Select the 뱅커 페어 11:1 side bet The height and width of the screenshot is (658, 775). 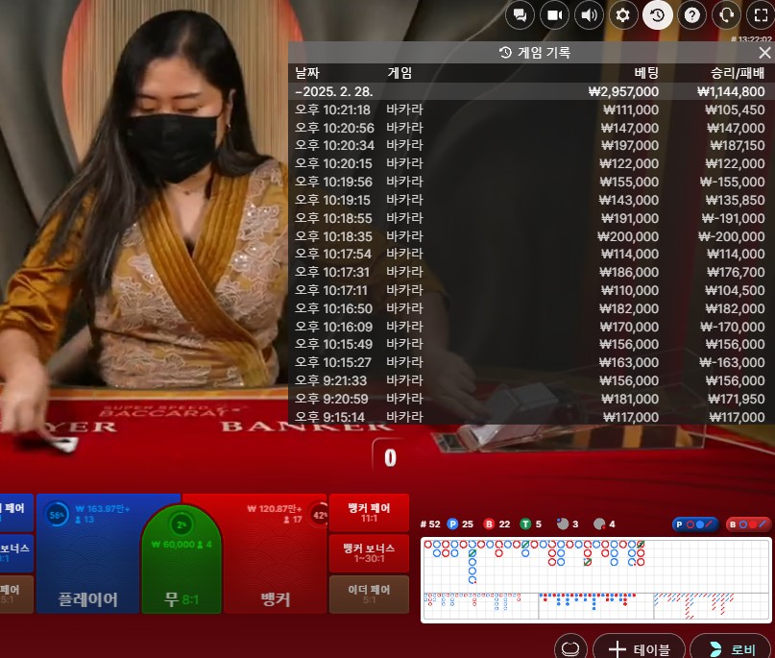[369, 512]
